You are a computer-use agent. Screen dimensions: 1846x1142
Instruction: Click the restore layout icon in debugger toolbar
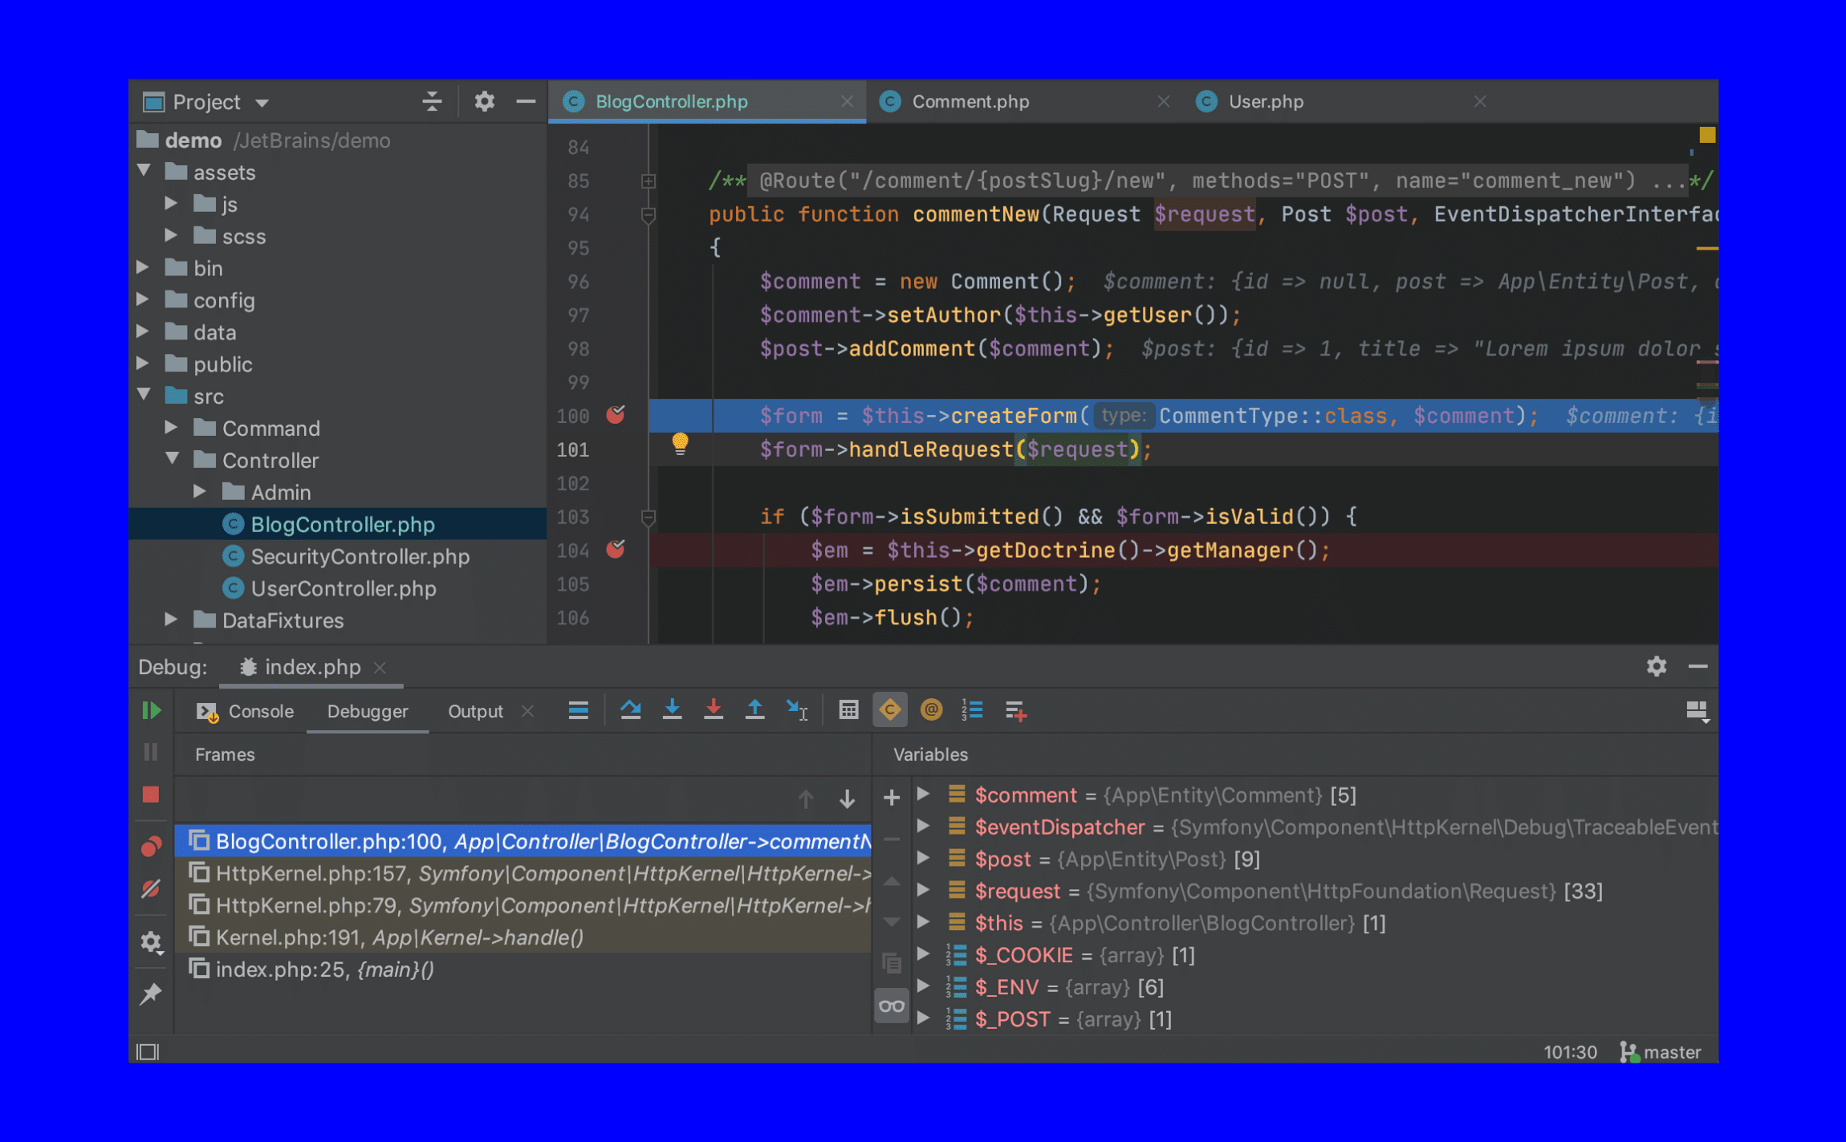(x=1698, y=711)
